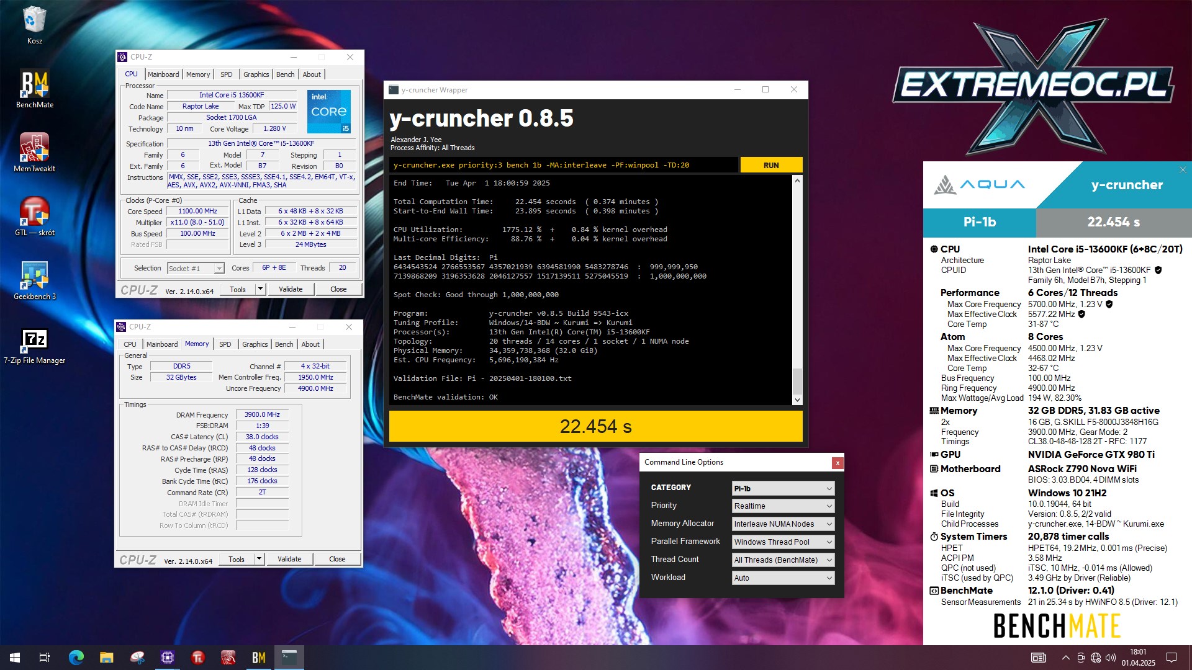Open the notification center in the taskbar
The width and height of the screenshot is (1192, 670).
click(x=1172, y=658)
